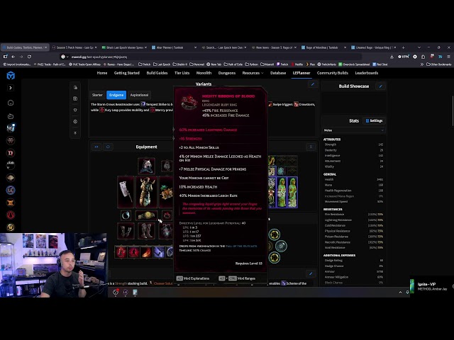
Task: Go back in browser history
Action: pos(13,57)
